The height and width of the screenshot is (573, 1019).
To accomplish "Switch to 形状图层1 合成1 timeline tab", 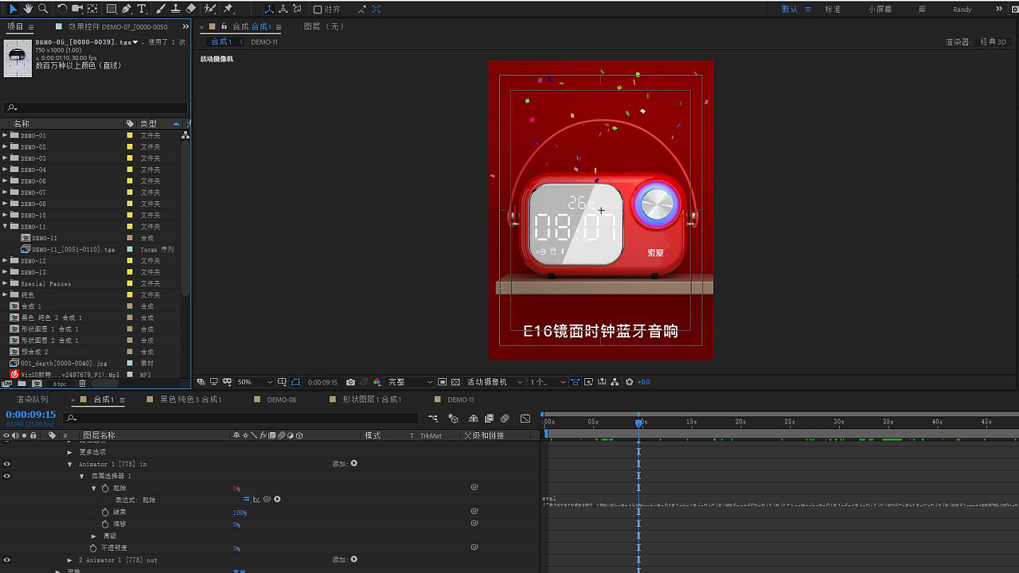I will [372, 400].
